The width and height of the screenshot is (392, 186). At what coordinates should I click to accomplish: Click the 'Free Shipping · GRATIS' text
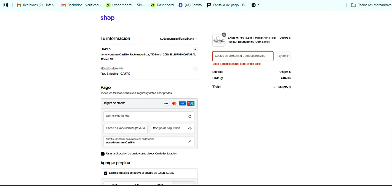(x=115, y=74)
